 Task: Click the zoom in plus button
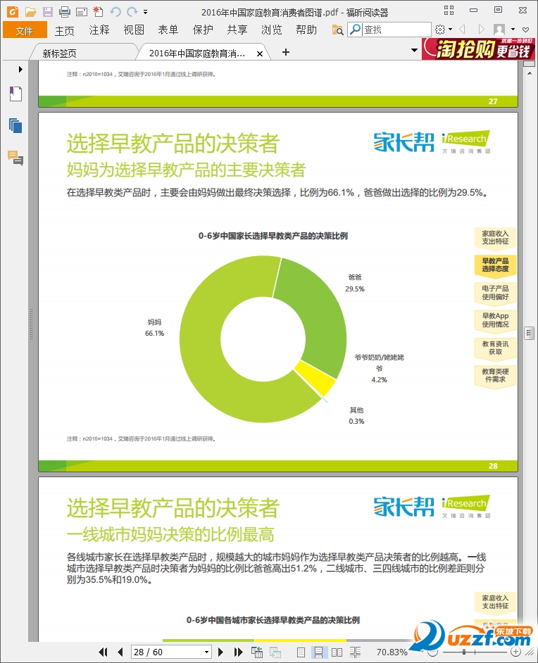pyautogui.click(x=515, y=652)
